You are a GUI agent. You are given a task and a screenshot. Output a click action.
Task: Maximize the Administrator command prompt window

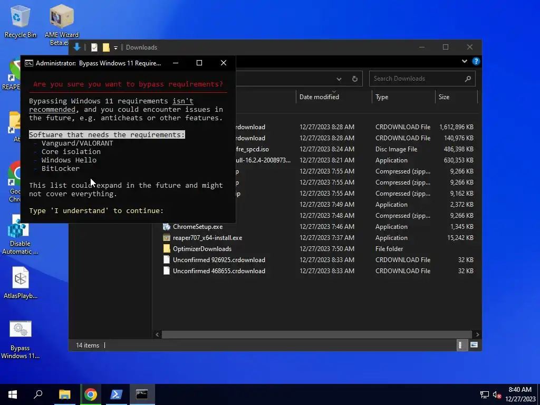click(x=199, y=63)
